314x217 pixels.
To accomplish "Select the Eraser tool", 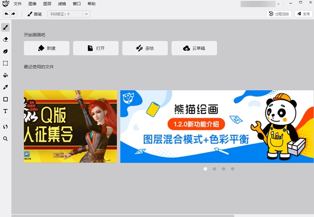I will pos(5,39).
